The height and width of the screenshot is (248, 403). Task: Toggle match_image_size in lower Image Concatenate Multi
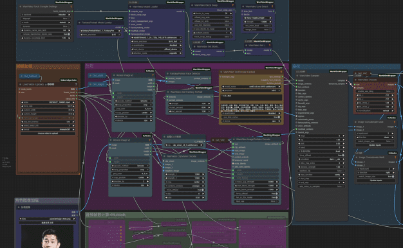pos(376,177)
